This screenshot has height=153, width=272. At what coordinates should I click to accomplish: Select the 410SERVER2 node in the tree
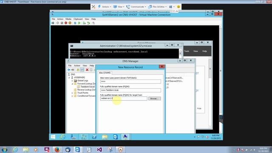click(79, 77)
